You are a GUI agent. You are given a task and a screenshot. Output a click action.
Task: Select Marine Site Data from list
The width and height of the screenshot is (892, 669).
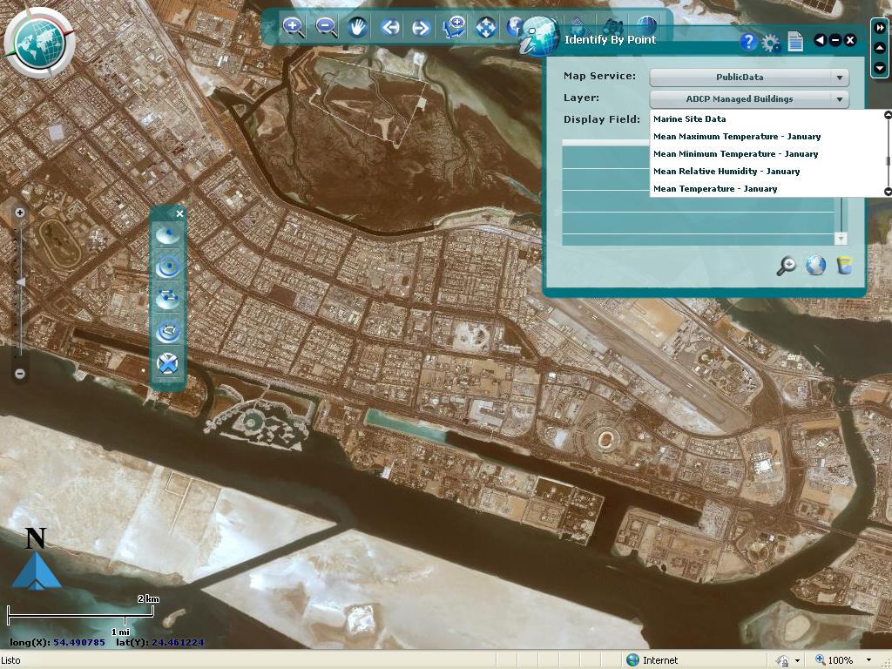click(x=690, y=119)
